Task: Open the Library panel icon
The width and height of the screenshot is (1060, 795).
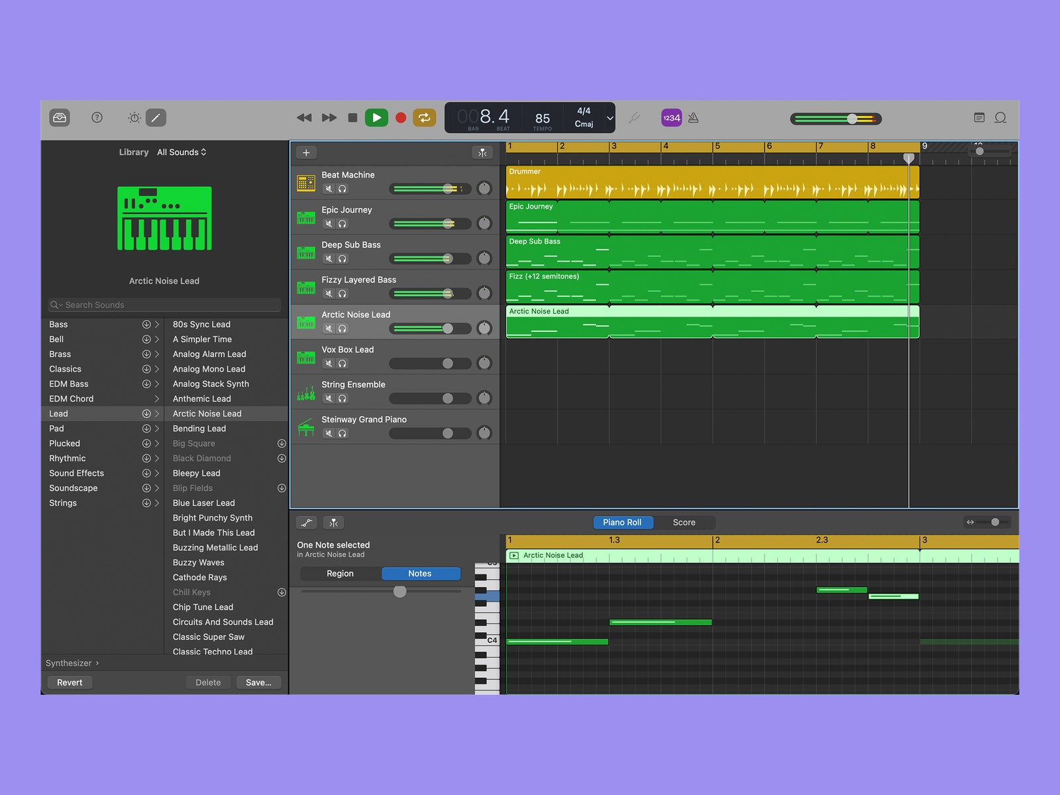Action: point(60,118)
